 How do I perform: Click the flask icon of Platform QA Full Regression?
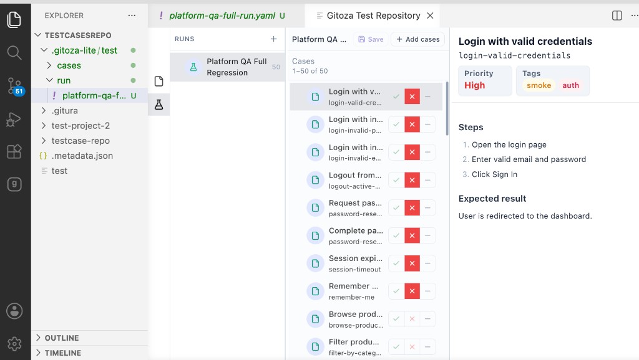point(193,67)
